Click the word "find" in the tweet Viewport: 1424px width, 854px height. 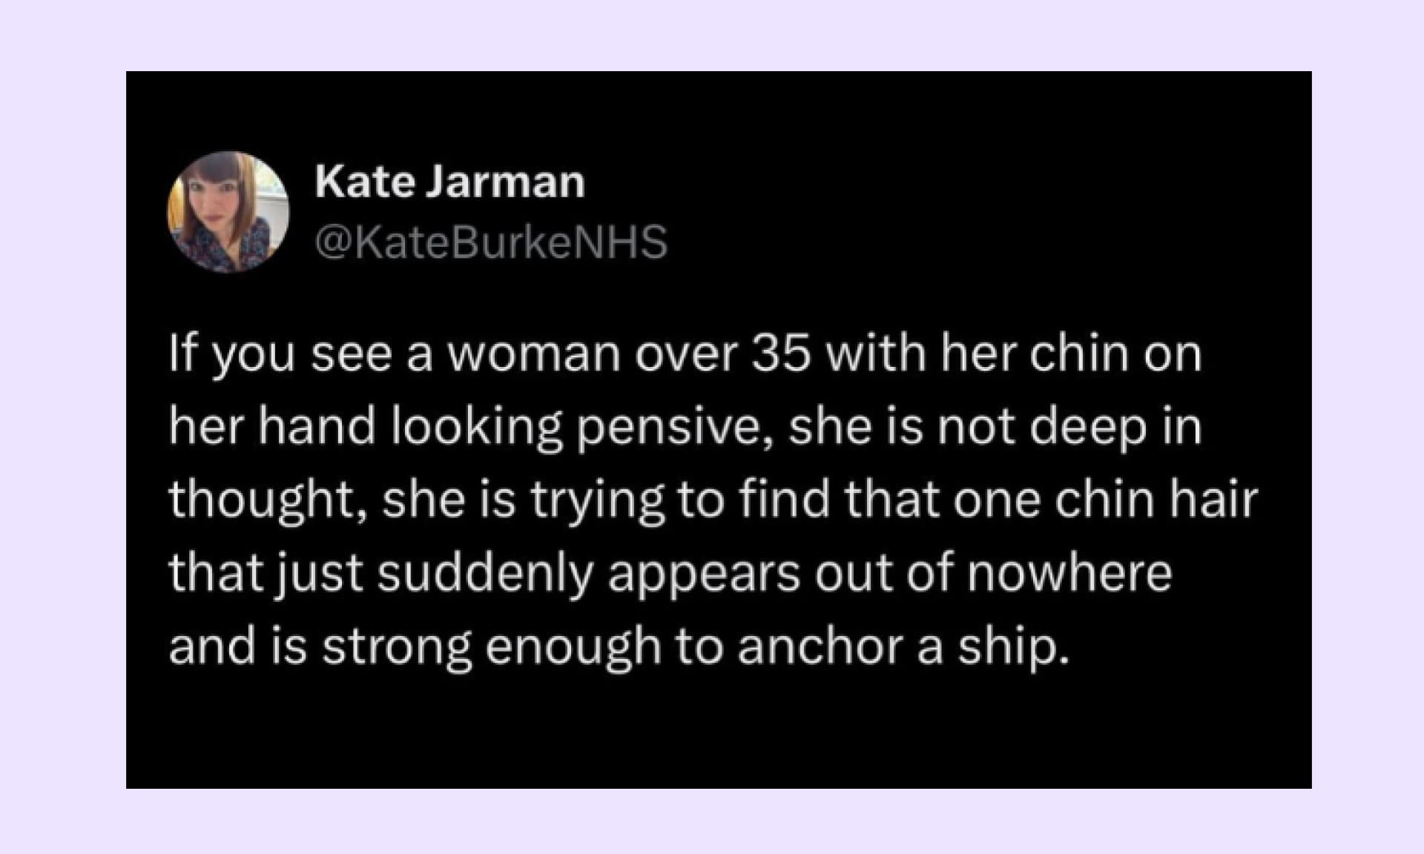(784, 500)
